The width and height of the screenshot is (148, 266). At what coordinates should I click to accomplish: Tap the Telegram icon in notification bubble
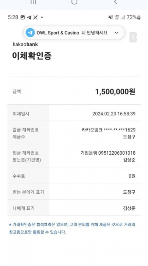[x=30, y=33]
